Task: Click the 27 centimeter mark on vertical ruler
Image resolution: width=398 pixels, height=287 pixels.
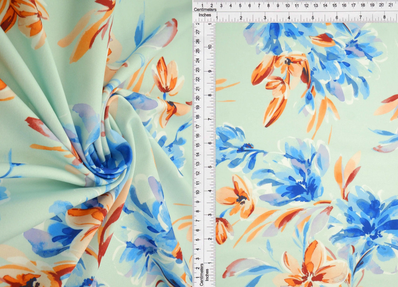Action: tap(198, 32)
